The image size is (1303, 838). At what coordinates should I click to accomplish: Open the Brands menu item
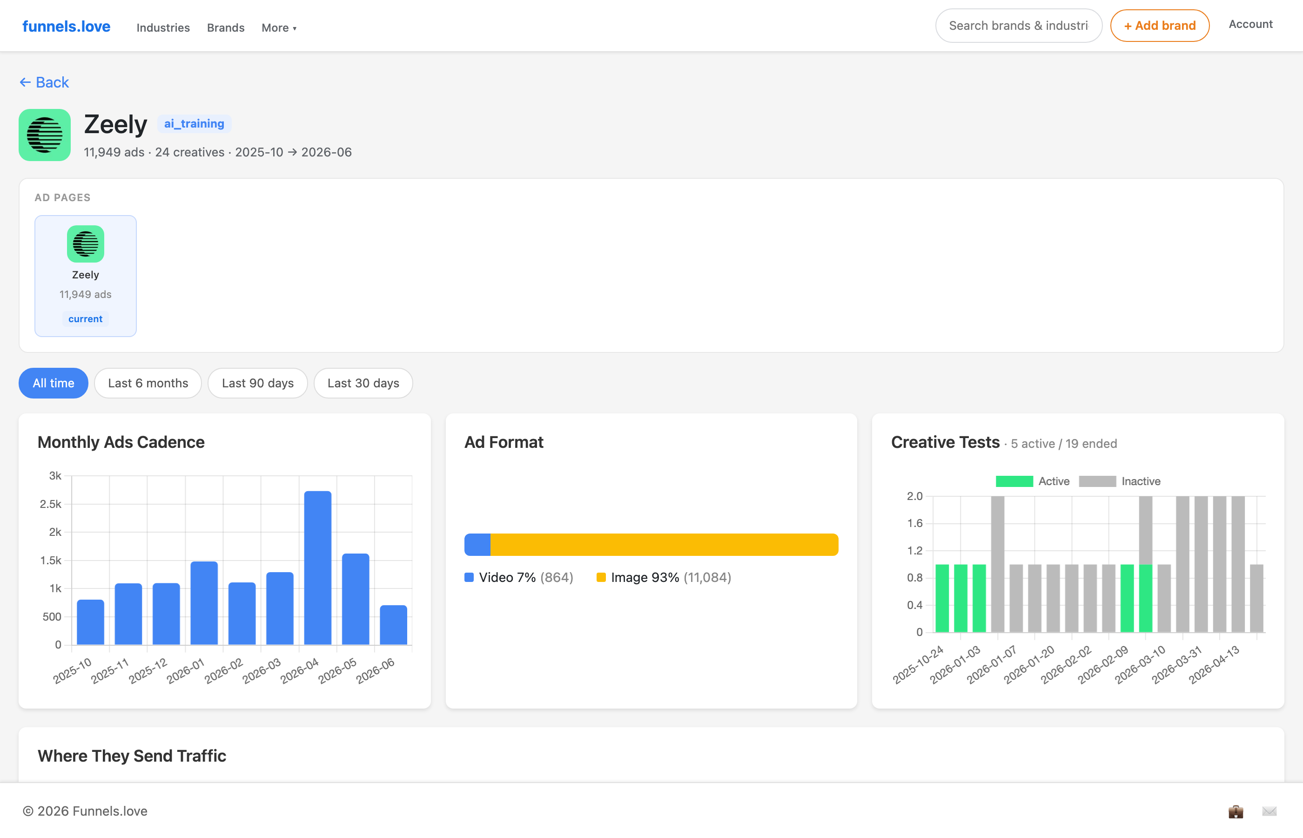226,27
